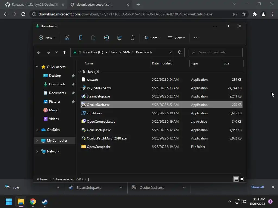
Task: Go up one folder level
Action: (64, 52)
